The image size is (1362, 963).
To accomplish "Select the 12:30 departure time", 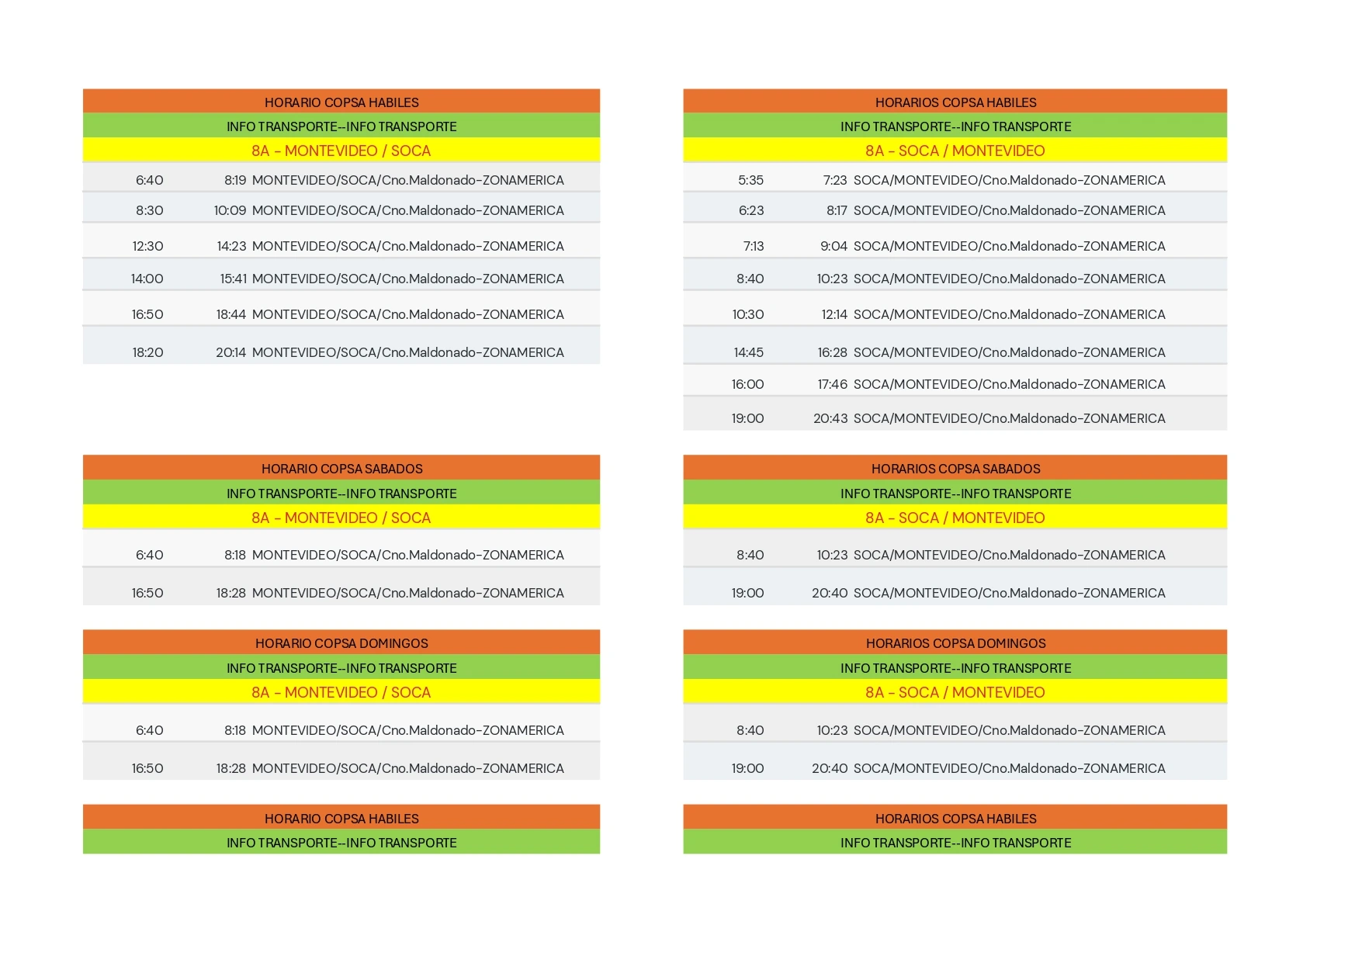I will pos(147,246).
